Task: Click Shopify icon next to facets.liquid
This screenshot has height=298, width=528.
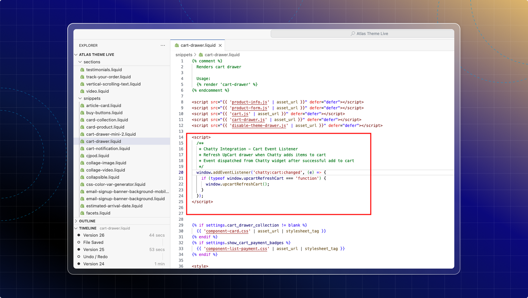Action: click(82, 213)
